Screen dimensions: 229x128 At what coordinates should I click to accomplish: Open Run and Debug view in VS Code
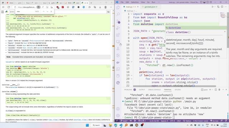click(118, 28)
